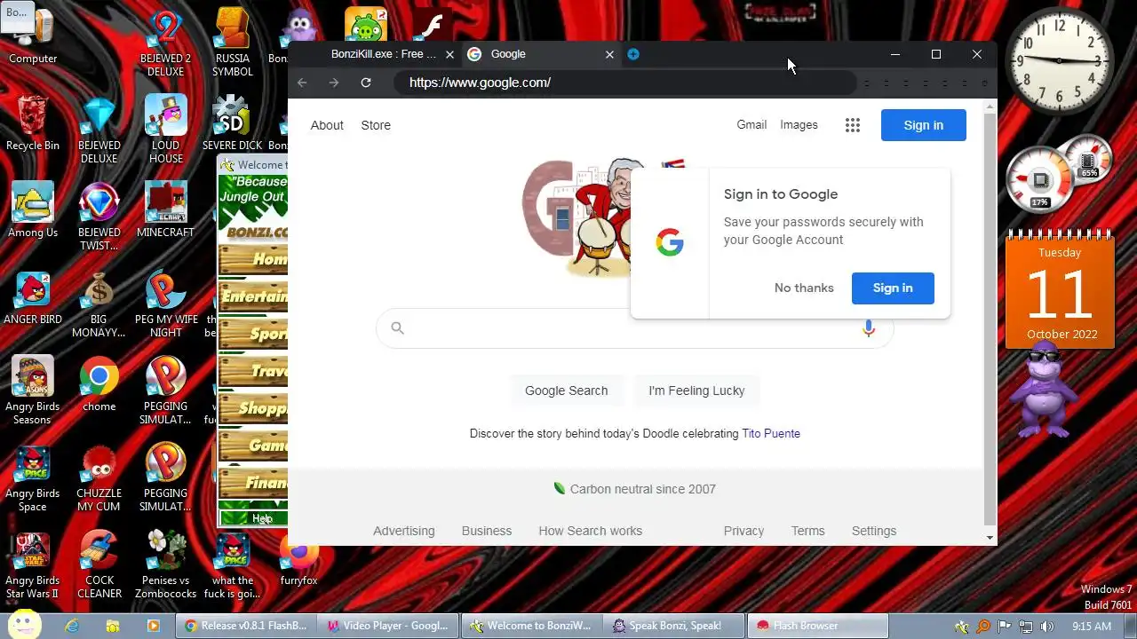Open the LOUD HOUSE desktop icon
The width and height of the screenshot is (1137, 639).
click(x=165, y=130)
